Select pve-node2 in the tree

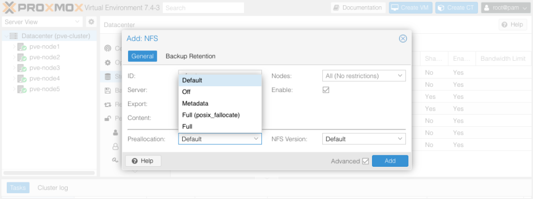pyautogui.click(x=45, y=57)
